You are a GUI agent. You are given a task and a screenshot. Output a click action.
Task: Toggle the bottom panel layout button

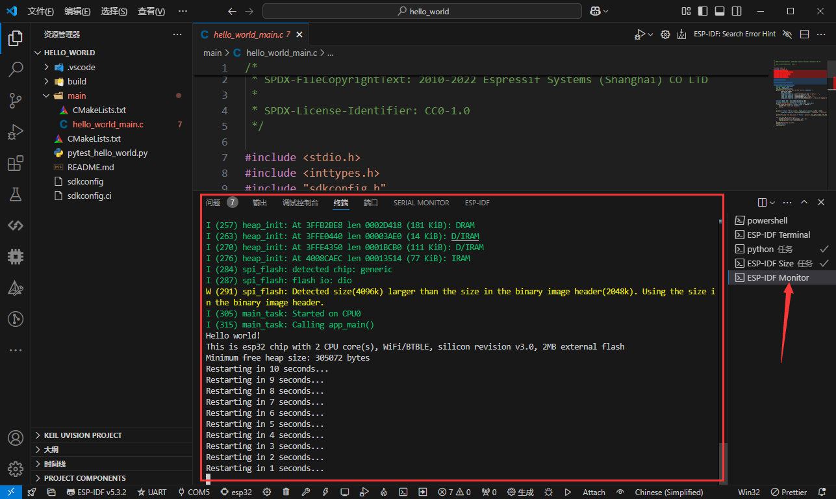pyautogui.click(x=719, y=11)
